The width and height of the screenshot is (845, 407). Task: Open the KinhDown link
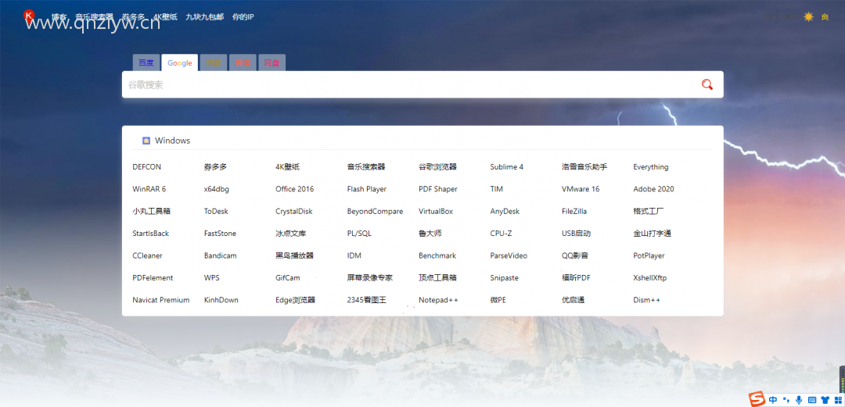click(221, 300)
